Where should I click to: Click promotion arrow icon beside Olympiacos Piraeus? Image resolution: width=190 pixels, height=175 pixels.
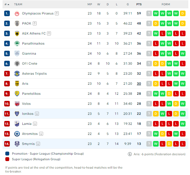pos(57,13)
